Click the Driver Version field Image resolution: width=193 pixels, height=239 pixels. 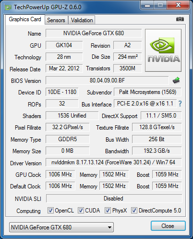113,162
